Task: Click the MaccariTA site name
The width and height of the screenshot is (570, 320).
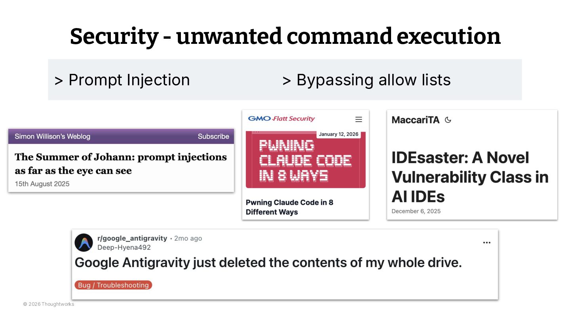Action: pos(415,120)
